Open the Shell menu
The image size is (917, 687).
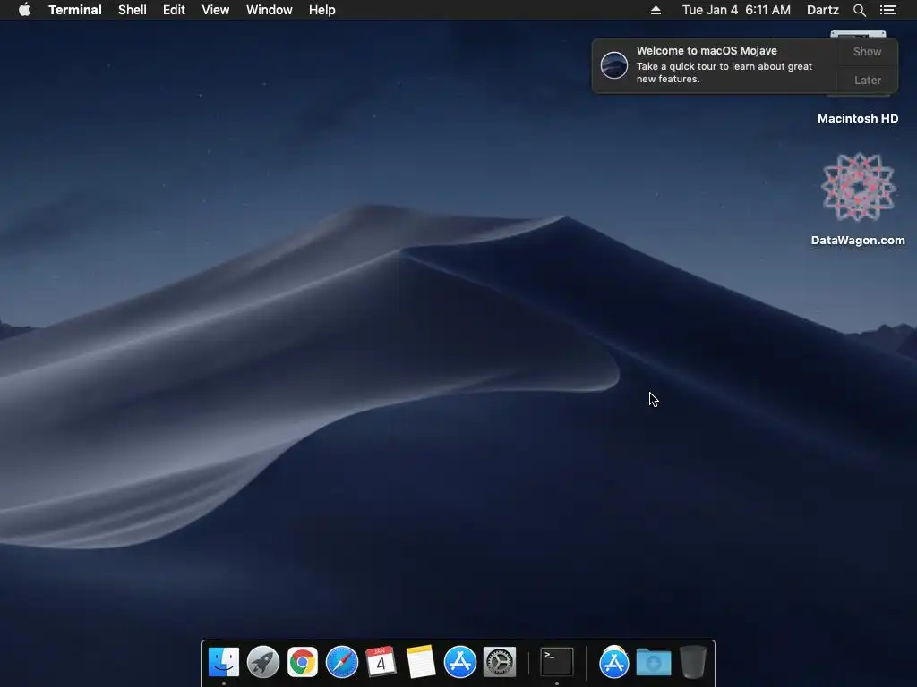(x=133, y=10)
